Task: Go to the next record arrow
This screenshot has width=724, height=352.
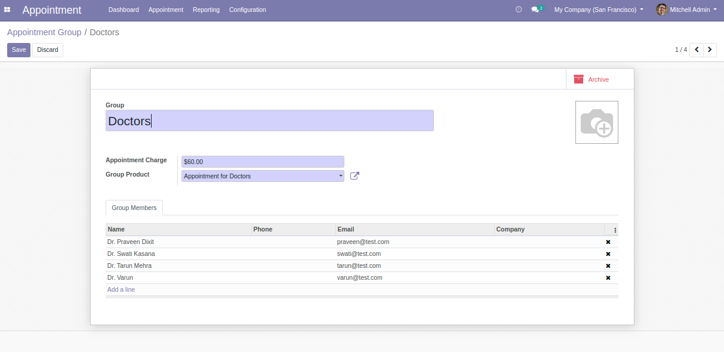Action: coord(710,50)
